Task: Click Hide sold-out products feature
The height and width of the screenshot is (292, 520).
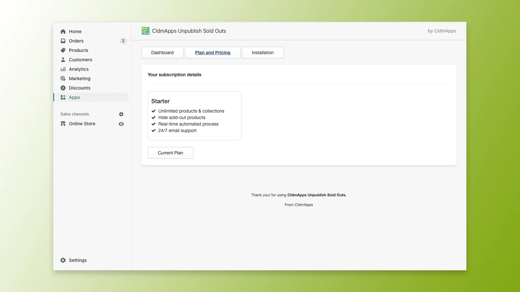Action: (182, 117)
